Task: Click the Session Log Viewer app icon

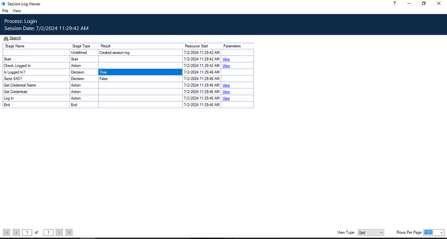Action: [x=4, y=4]
